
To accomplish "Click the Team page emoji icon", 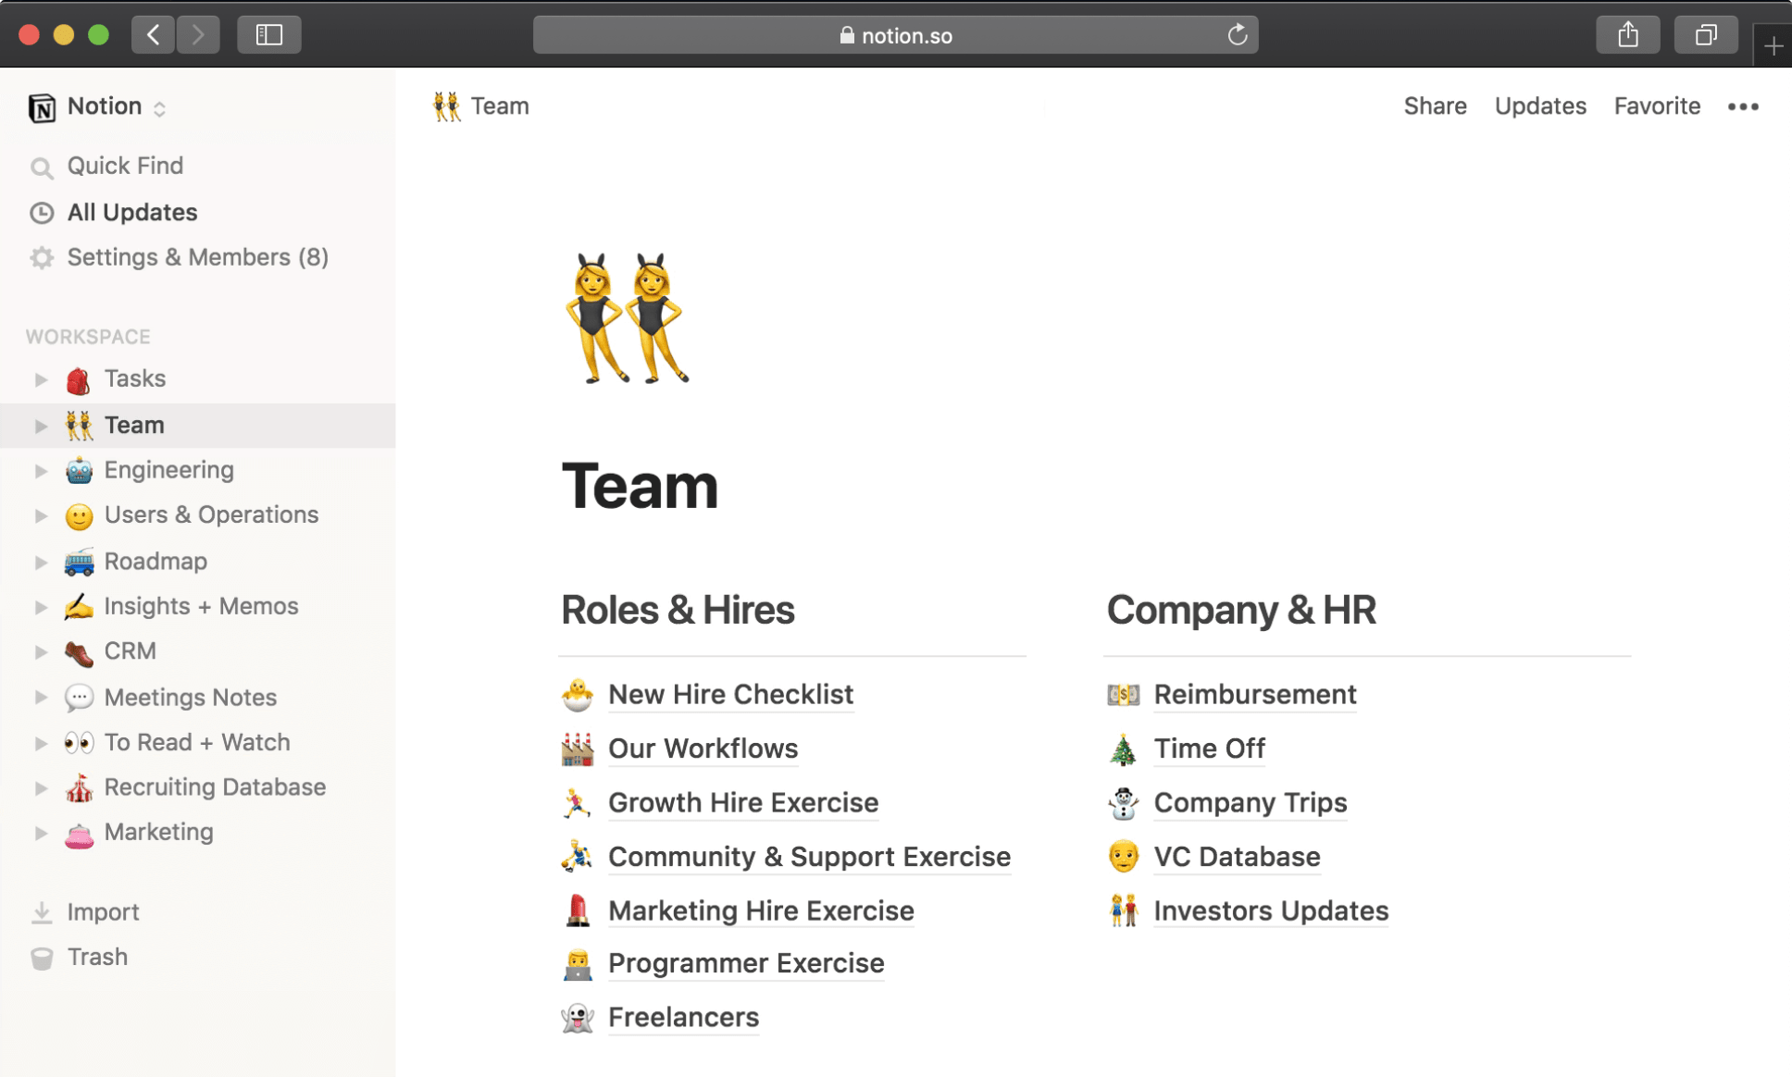I will coord(630,317).
